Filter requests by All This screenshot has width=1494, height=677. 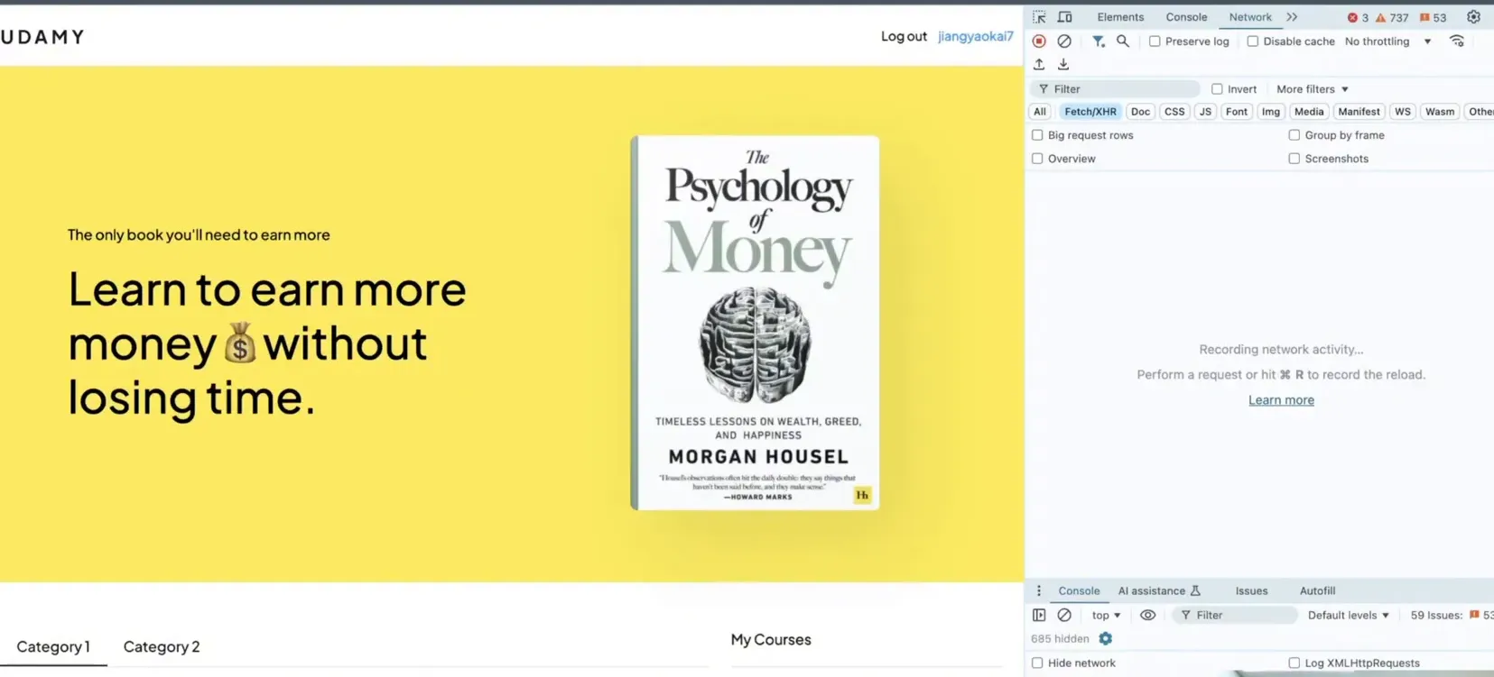[x=1040, y=112]
